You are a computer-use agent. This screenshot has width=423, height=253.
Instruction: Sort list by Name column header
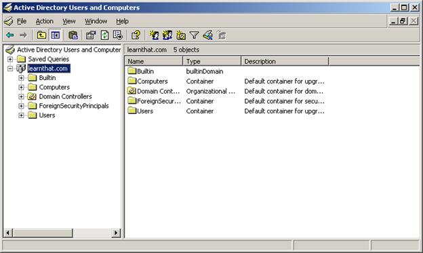[154, 61]
